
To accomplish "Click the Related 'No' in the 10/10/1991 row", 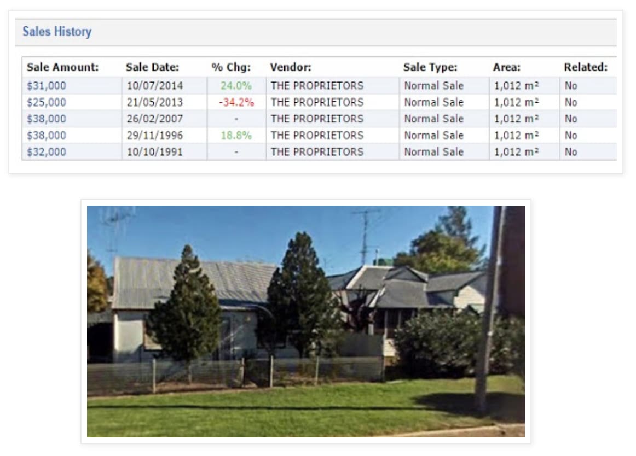I will pyautogui.click(x=571, y=152).
